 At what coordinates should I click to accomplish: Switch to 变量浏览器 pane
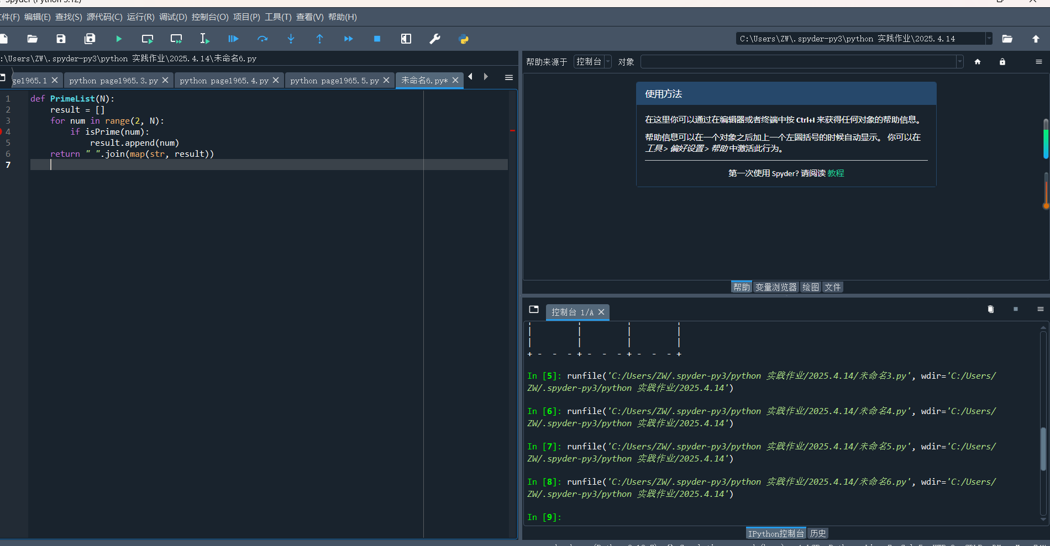tap(776, 287)
